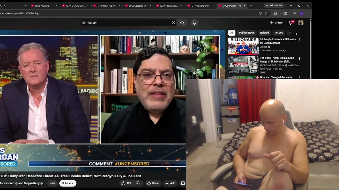Viewport: 339px width, 190px height.
Task: Click the Ask button below video
Action: coord(170,183)
